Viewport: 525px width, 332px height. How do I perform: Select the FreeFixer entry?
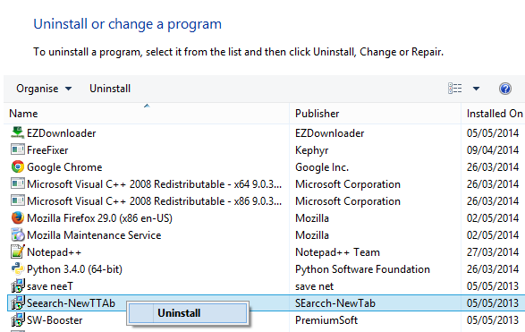tap(47, 150)
